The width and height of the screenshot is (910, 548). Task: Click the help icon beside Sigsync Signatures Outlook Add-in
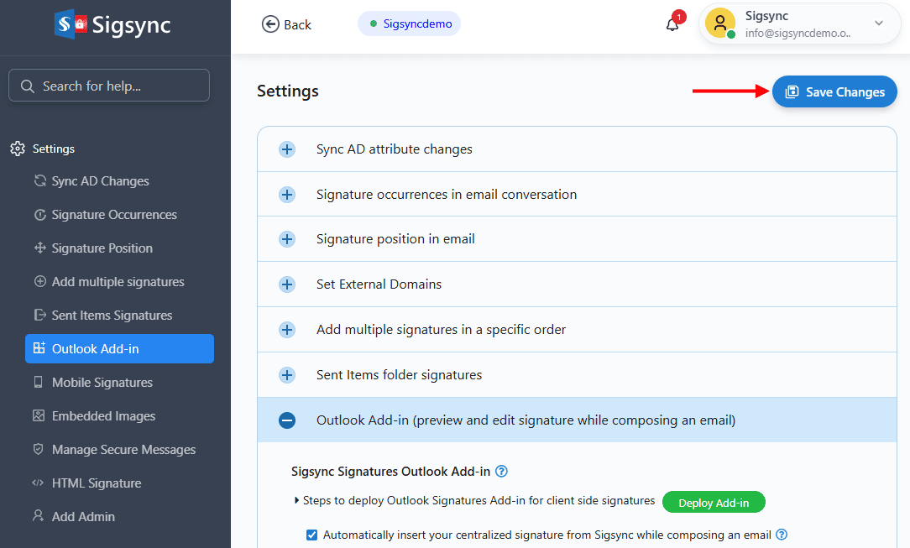click(x=502, y=472)
